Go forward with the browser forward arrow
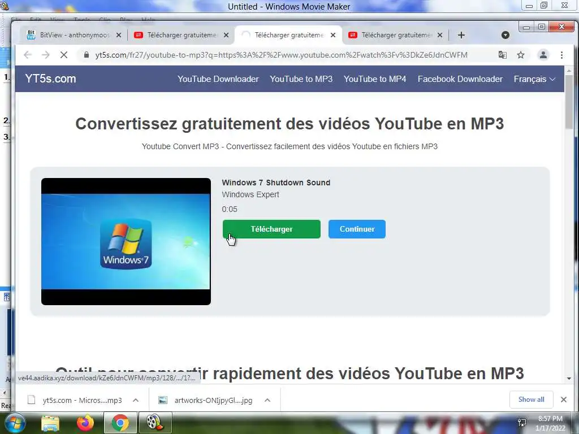 46,55
